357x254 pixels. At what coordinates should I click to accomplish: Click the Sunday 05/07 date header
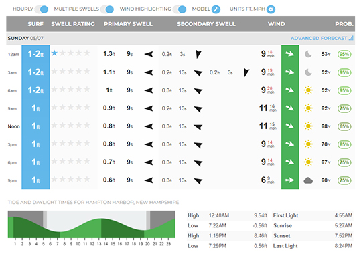click(x=25, y=38)
